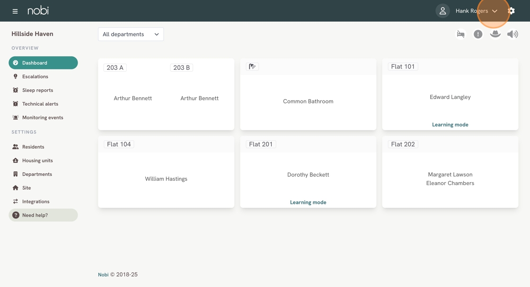Toggle the speaker sound icon
Screen dimensions: 530x287
point(512,34)
